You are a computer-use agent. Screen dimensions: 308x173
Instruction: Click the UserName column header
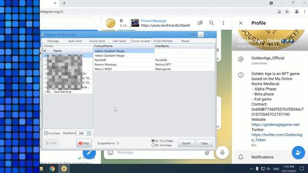[x=184, y=46]
